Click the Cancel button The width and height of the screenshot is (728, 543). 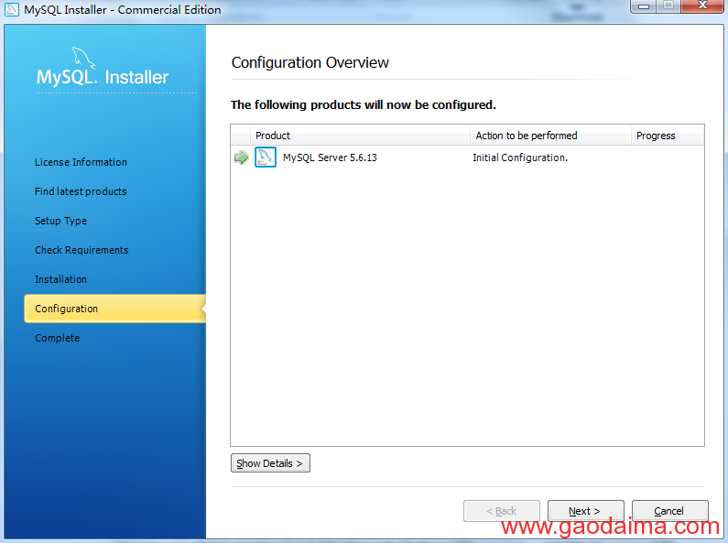click(670, 511)
